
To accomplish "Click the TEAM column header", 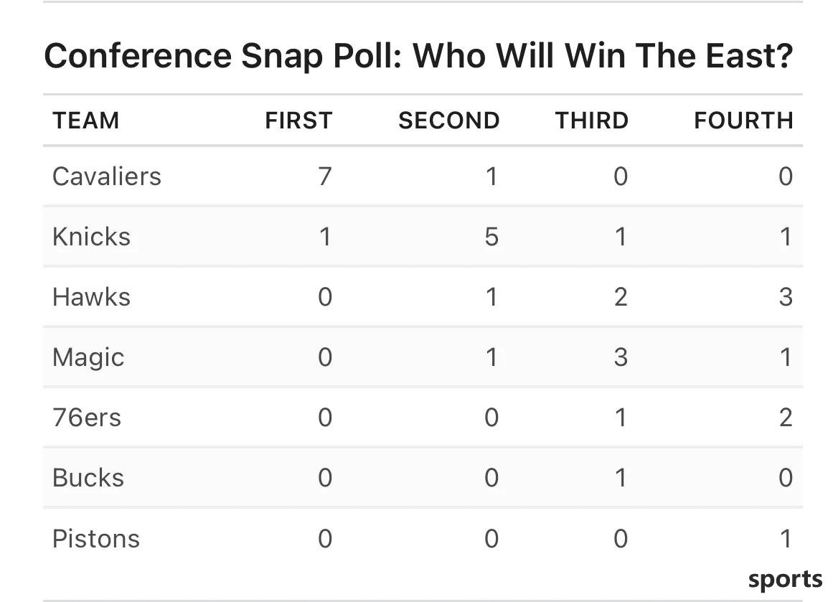I will point(85,121).
